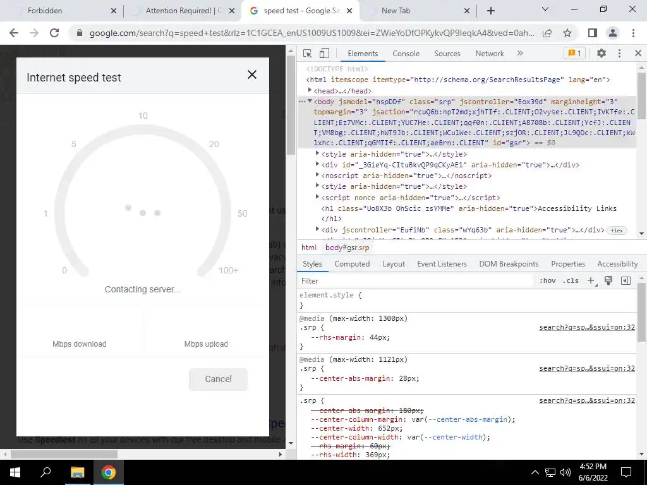Close the speed test Google tab

coord(349,11)
